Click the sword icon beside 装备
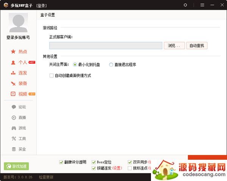 [x=13, y=83]
